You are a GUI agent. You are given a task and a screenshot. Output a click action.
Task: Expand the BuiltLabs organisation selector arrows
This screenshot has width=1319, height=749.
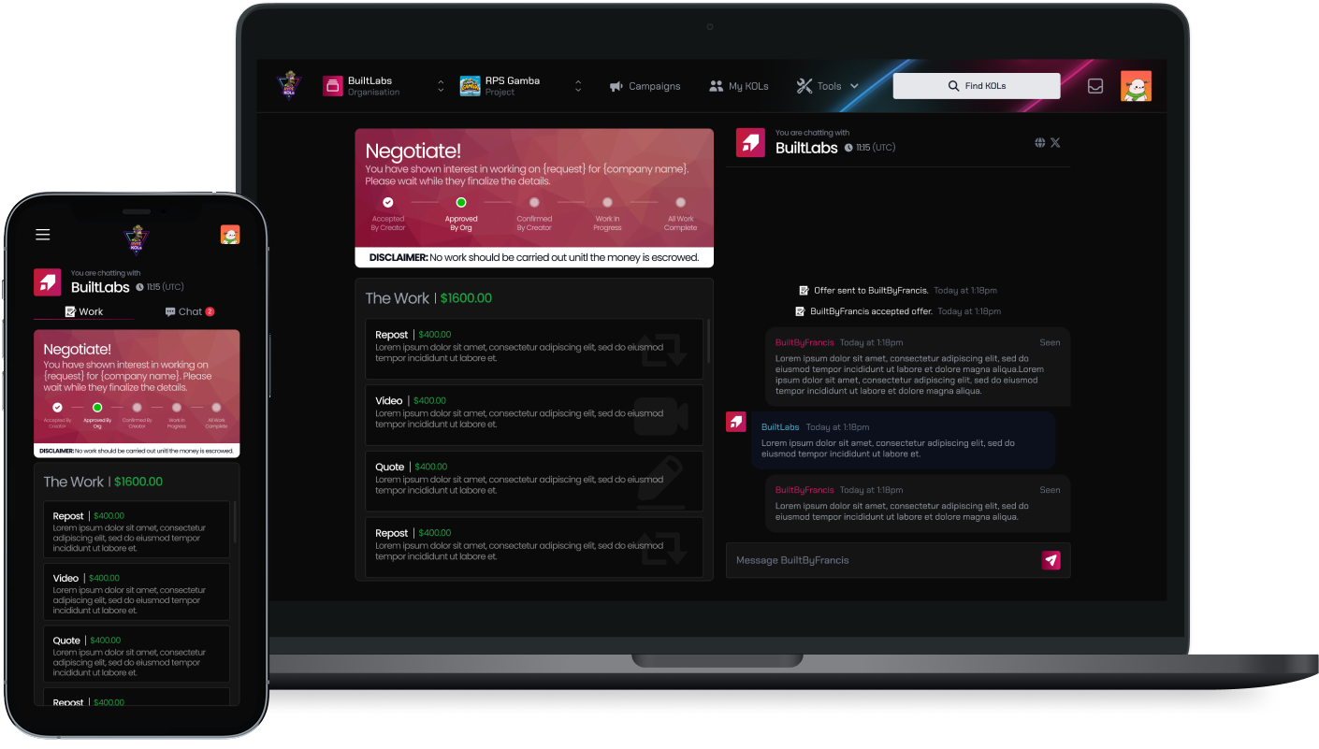[x=441, y=86]
